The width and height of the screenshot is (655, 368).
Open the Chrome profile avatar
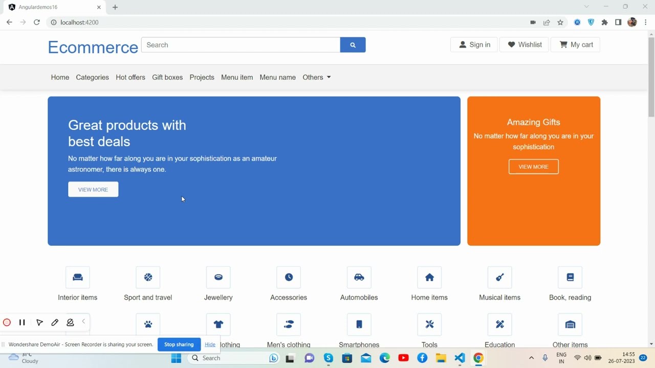(632, 22)
